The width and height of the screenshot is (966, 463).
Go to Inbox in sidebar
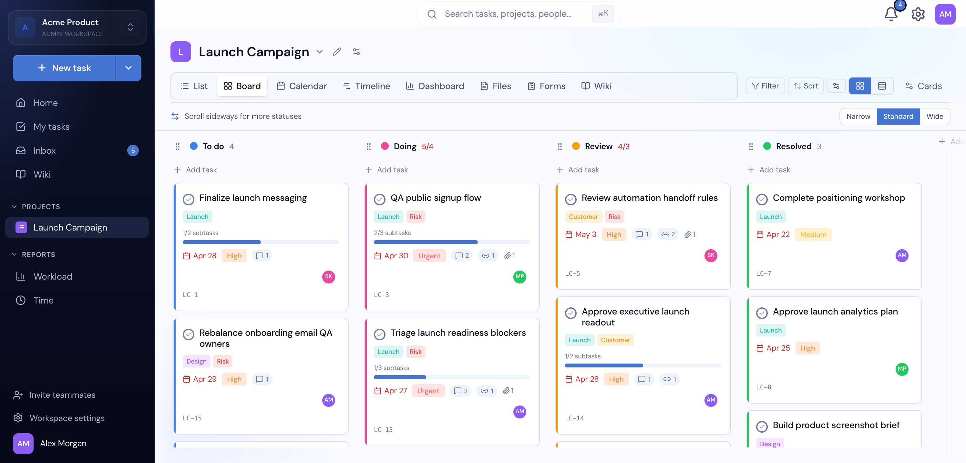pyautogui.click(x=77, y=150)
